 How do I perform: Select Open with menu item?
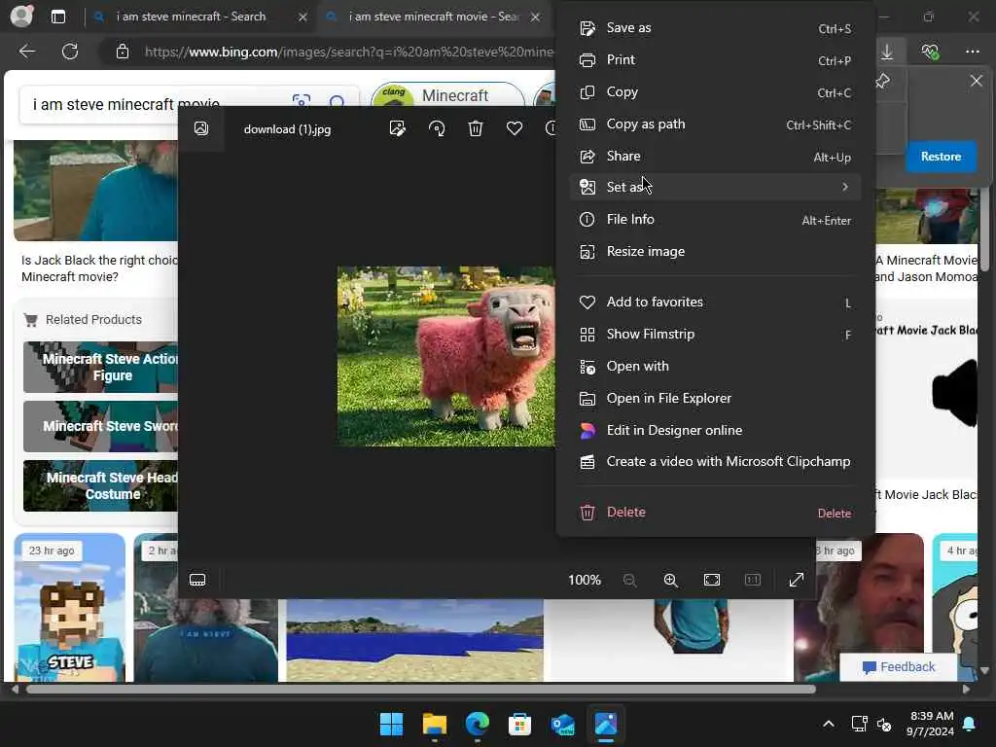[x=715, y=367]
